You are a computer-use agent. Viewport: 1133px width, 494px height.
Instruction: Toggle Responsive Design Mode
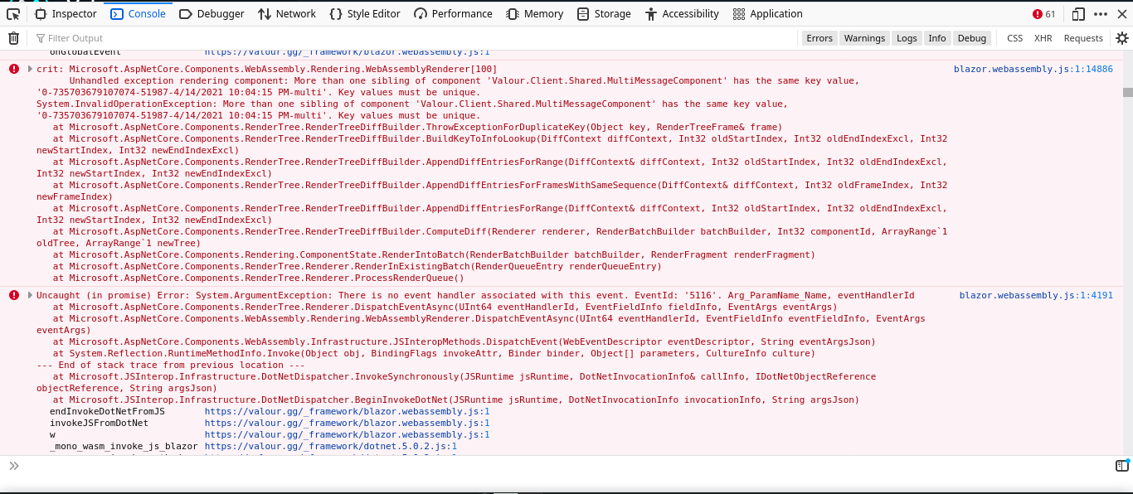[1077, 13]
